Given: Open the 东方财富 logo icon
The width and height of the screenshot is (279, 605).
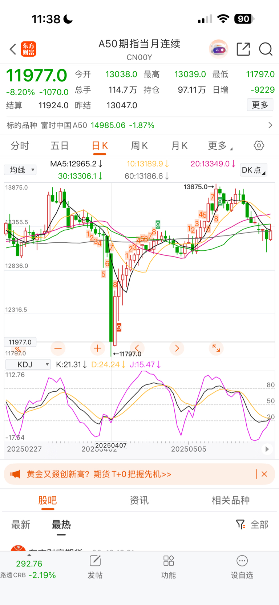Looking at the screenshot, I should (x=29, y=49).
